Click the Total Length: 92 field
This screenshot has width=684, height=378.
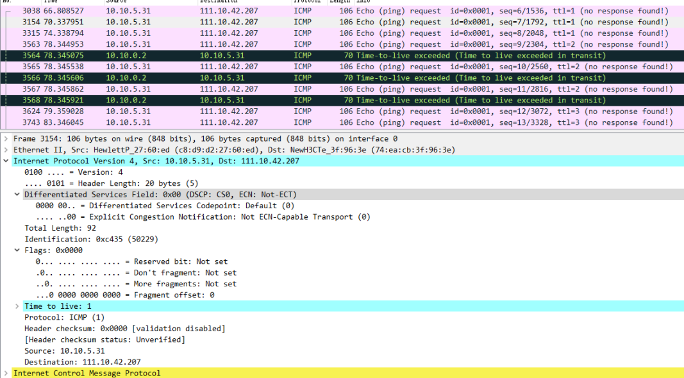click(60, 228)
